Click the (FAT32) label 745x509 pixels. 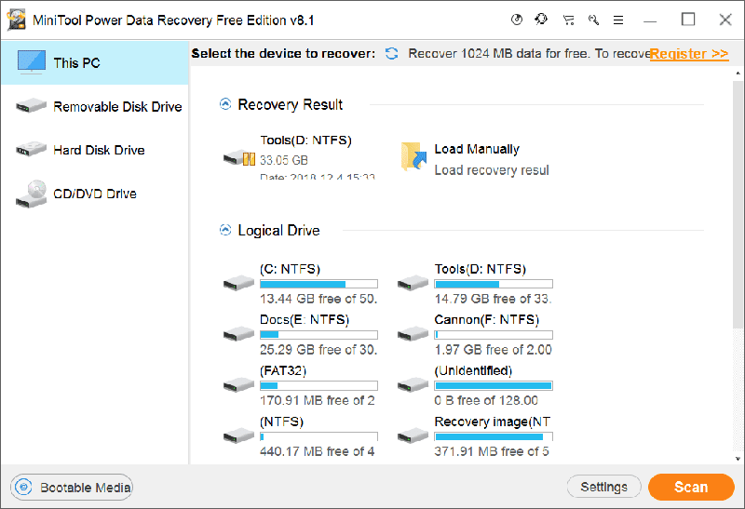coord(283,370)
